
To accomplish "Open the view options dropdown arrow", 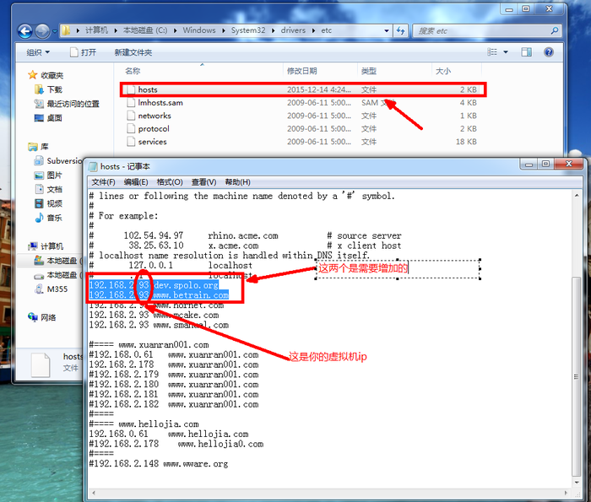I will pyautogui.click(x=506, y=52).
